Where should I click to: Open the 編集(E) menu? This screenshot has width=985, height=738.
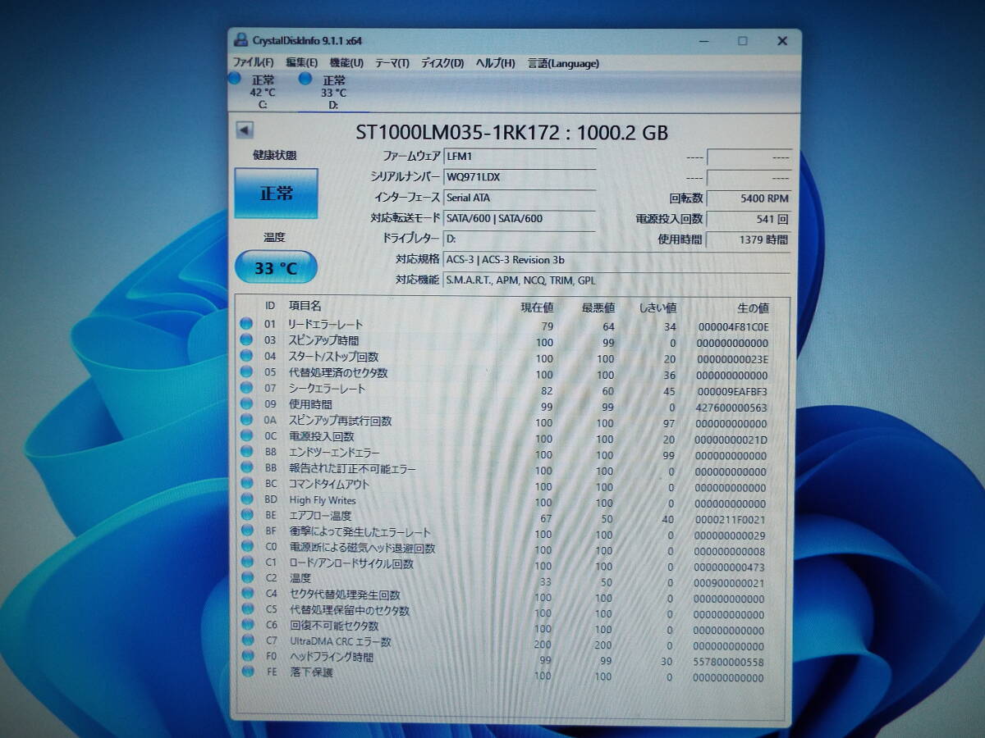click(x=301, y=63)
